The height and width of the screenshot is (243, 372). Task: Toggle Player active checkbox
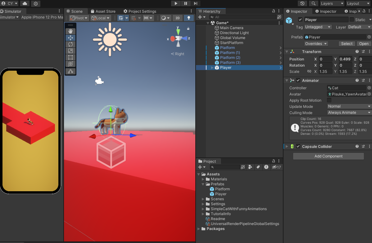(300, 20)
